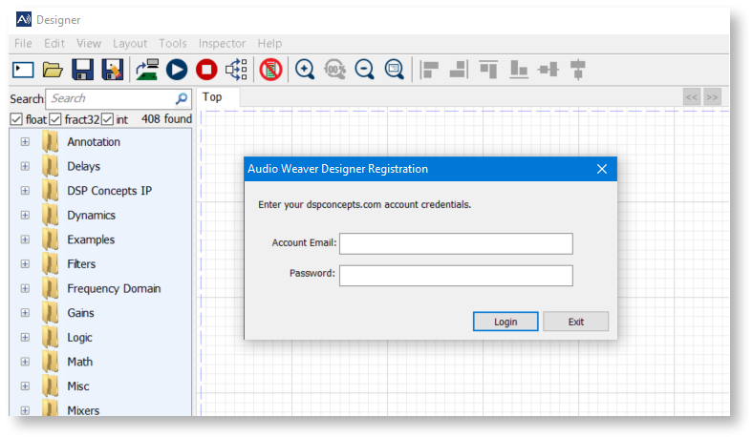753x437 pixels.
Task: Click the Password input field
Action: [x=456, y=276]
